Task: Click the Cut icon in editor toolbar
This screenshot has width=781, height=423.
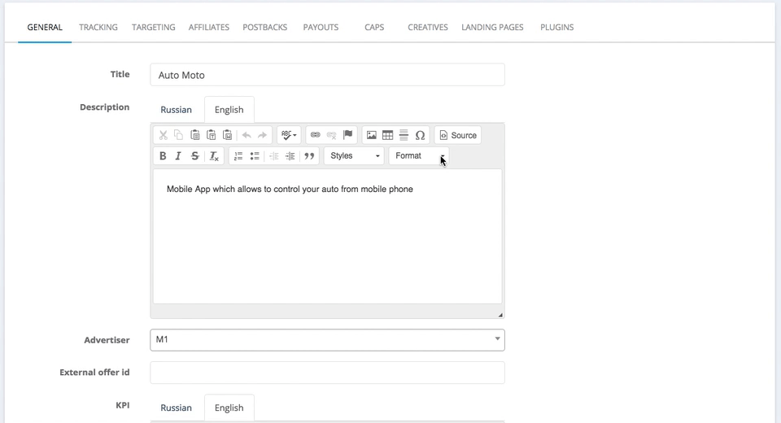Action: click(x=163, y=135)
